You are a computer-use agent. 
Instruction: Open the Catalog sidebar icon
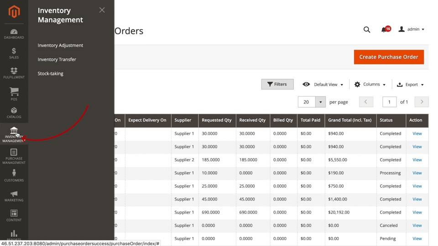14,113
